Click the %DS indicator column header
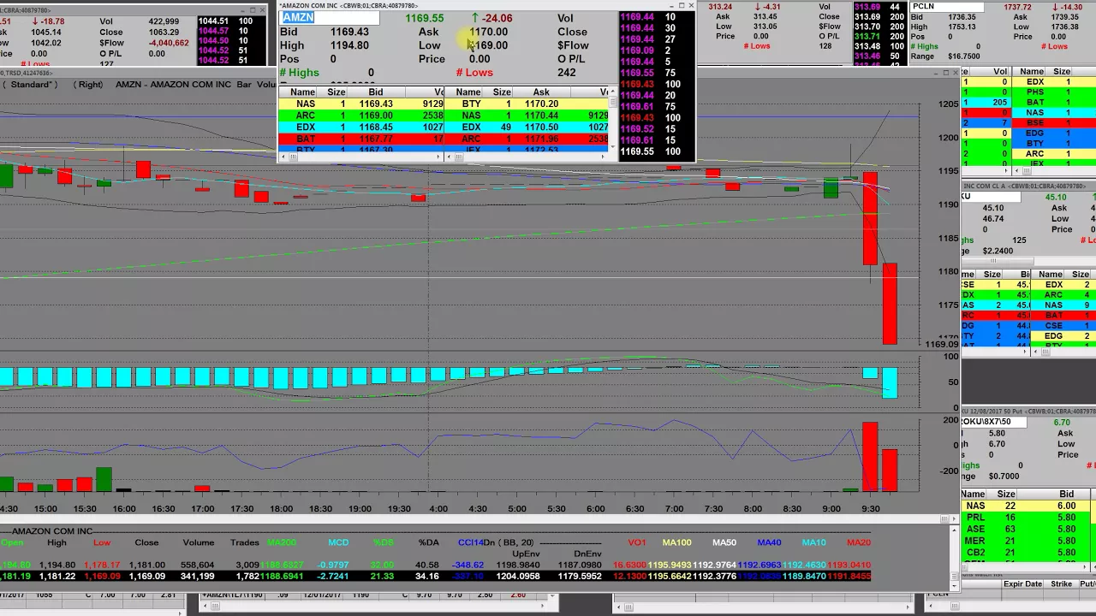Image resolution: width=1096 pixels, height=616 pixels. [383, 542]
